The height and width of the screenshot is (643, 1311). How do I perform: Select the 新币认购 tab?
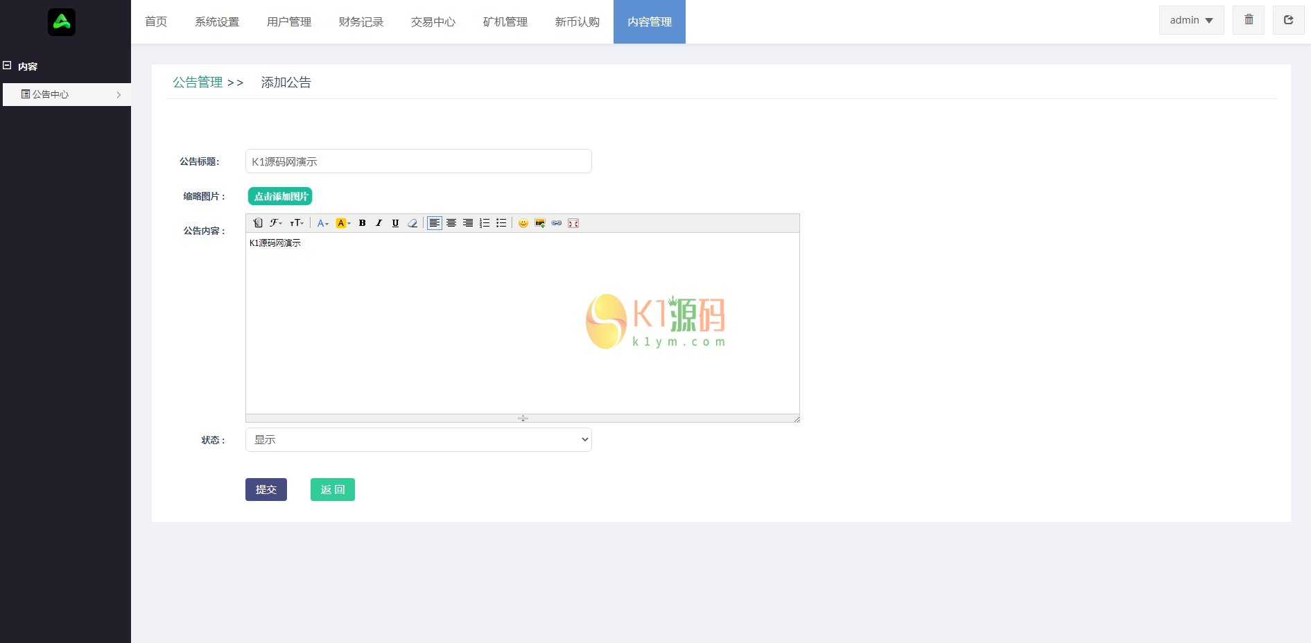pyautogui.click(x=578, y=22)
